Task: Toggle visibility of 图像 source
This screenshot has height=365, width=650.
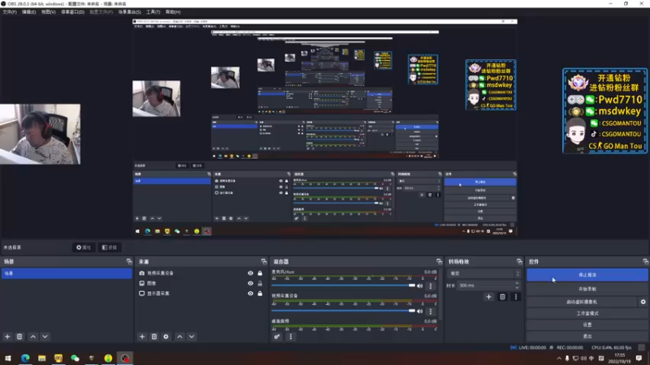Action: tap(250, 283)
